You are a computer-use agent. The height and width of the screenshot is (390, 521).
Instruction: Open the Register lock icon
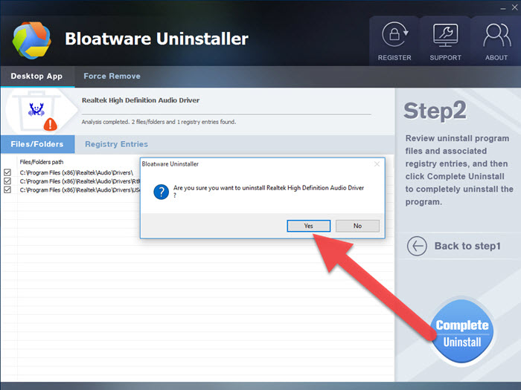point(394,34)
